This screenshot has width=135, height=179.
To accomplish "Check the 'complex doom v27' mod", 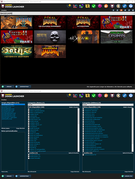I will pos(29,125).
